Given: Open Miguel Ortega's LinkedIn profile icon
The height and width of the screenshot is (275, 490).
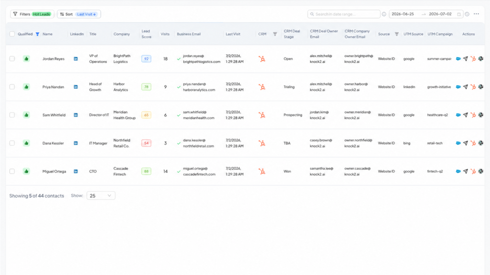Looking at the screenshot, I should [x=76, y=171].
